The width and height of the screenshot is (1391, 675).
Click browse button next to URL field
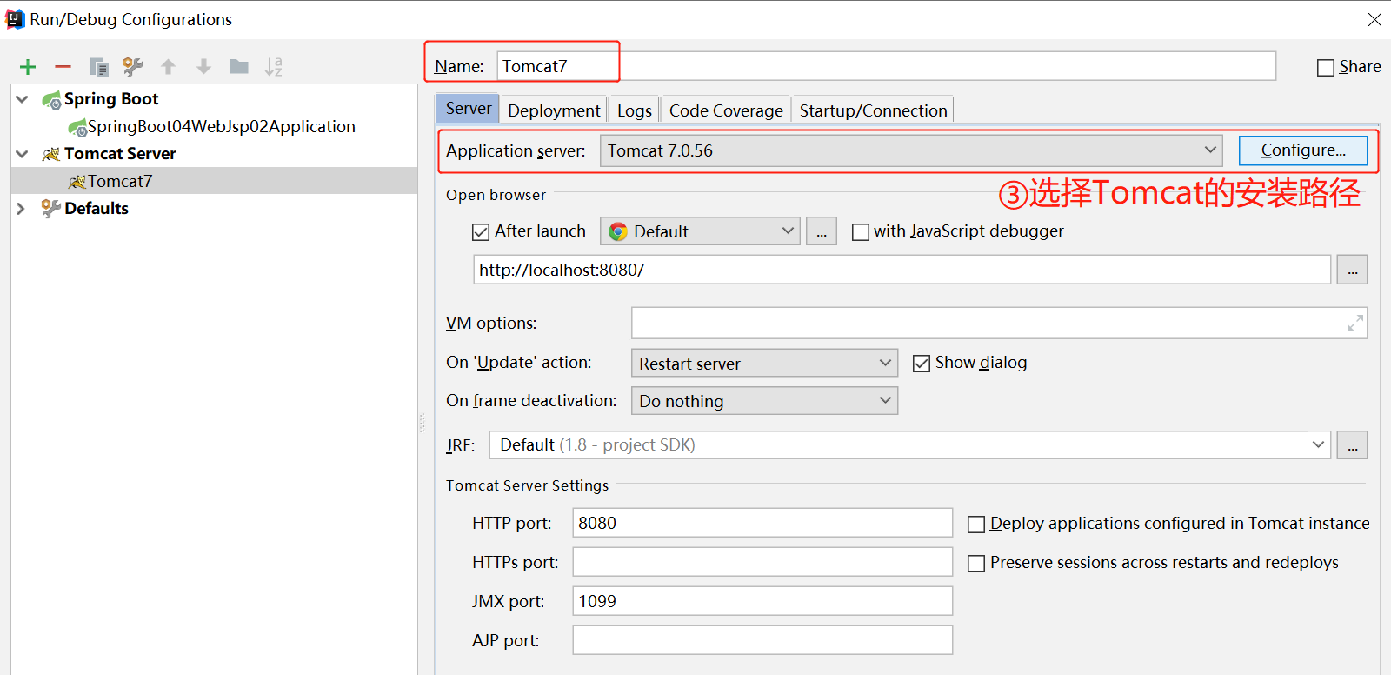[x=1352, y=270]
